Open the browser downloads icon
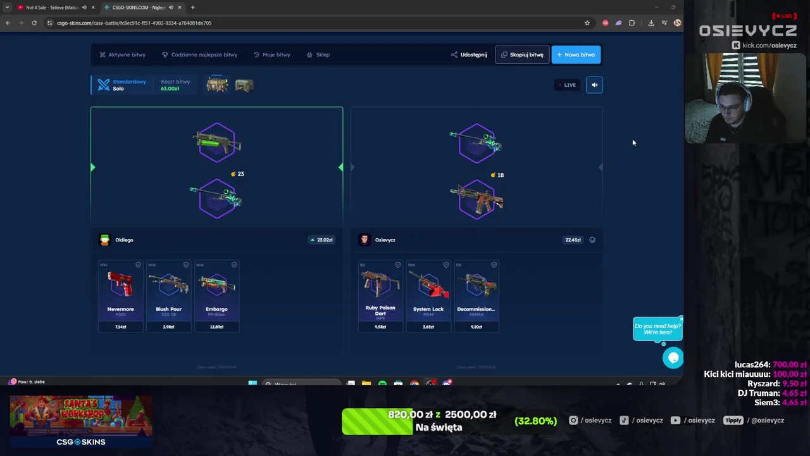810x456 pixels. (651, 23)
